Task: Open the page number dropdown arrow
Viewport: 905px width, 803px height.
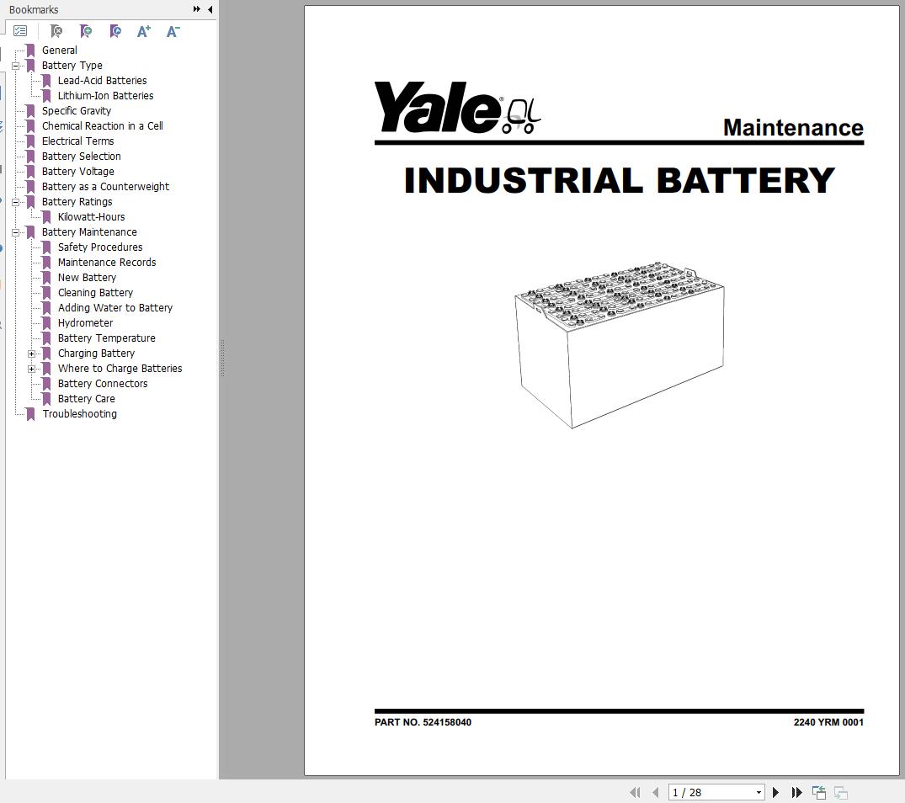Action: click(759, 793)
